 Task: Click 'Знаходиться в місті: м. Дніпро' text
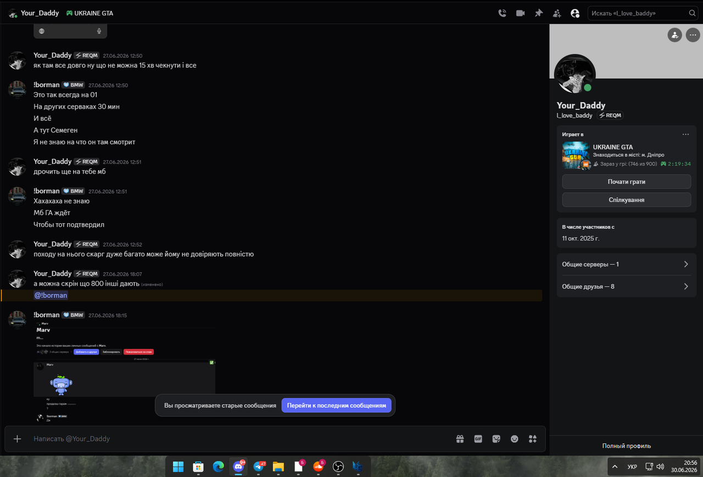pyautogui.click(x=628, y=155)
